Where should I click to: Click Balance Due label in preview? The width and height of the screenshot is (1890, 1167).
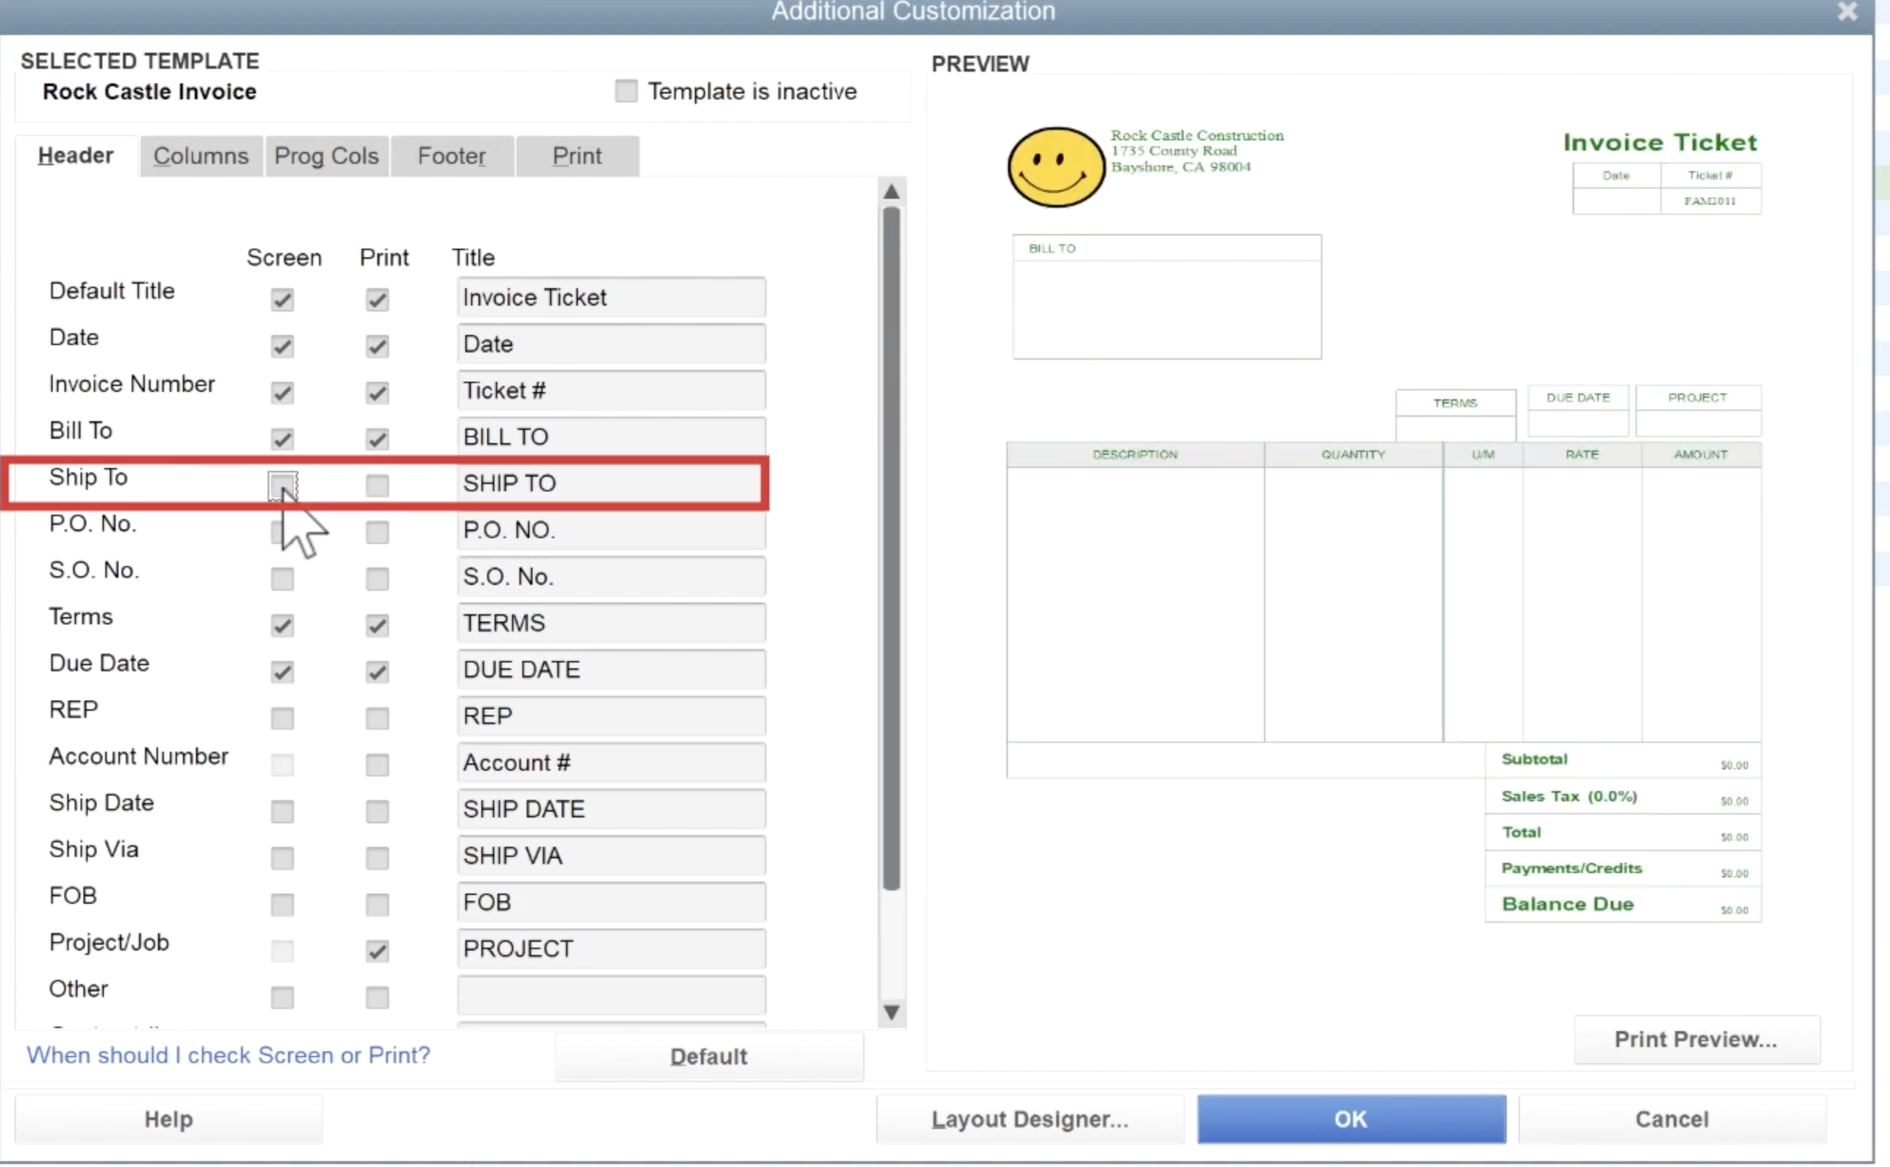[x=1567, y=904]
